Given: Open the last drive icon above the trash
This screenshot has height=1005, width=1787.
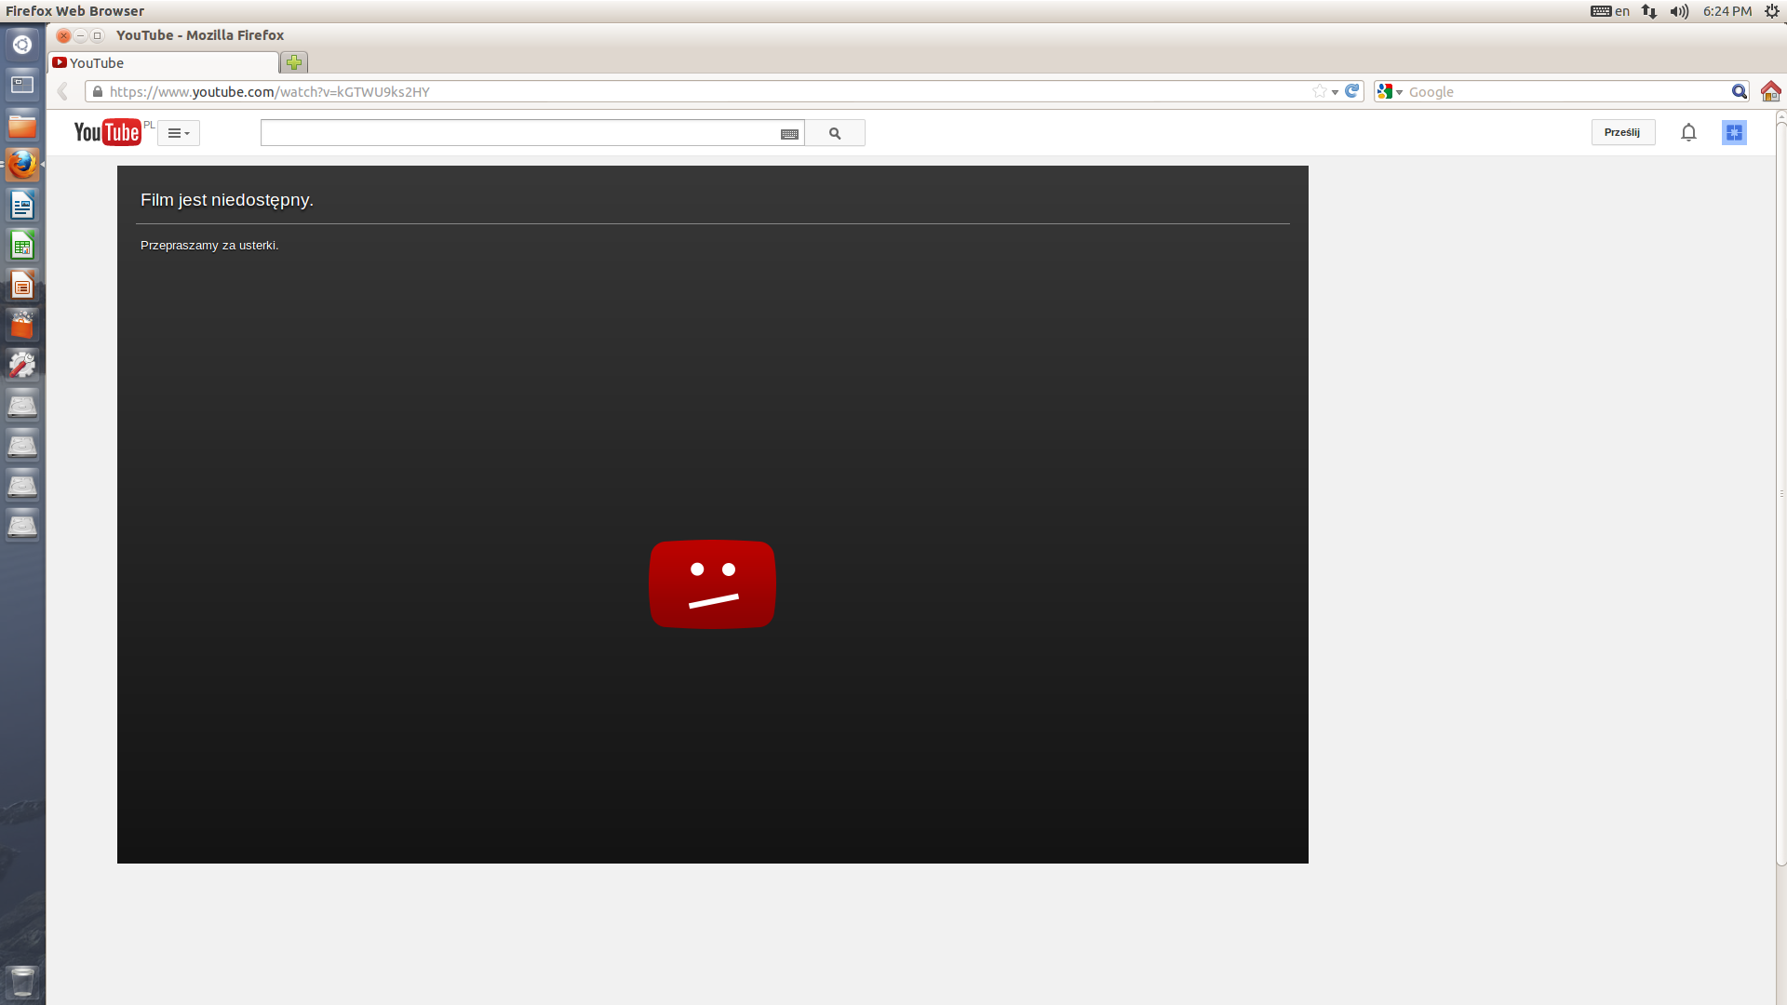Looking at the screenshot, I should (x=22, y=526).
